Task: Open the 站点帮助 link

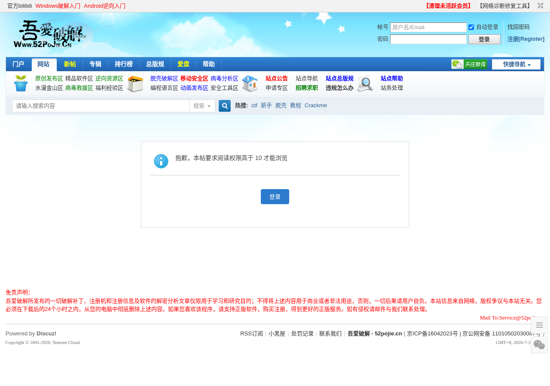Action: tap(392, 78)
